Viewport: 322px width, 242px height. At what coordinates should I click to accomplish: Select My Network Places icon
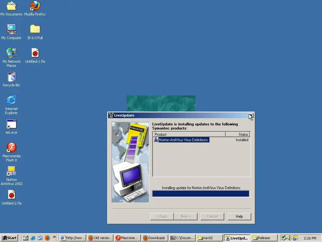[12, 58]
